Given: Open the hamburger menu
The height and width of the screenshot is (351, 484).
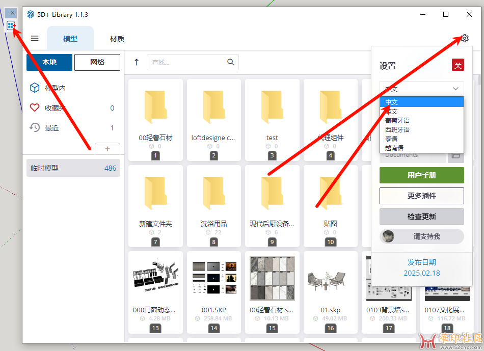Looking at the screenshot, I should pos(35,38).
